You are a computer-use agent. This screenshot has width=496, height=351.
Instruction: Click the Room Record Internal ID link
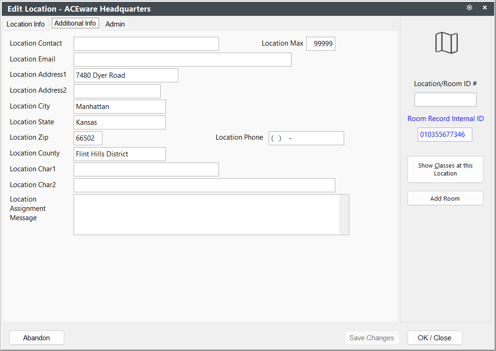[445, 119]
